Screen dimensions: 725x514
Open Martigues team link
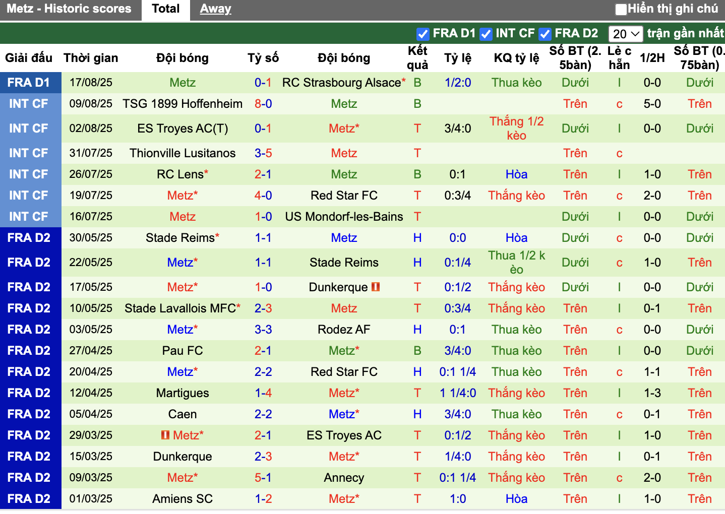pyautogui.click(x=183, y=393)
